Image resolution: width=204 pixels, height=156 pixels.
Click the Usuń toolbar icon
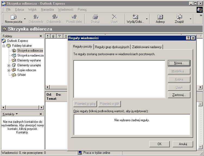coord(114,17)
